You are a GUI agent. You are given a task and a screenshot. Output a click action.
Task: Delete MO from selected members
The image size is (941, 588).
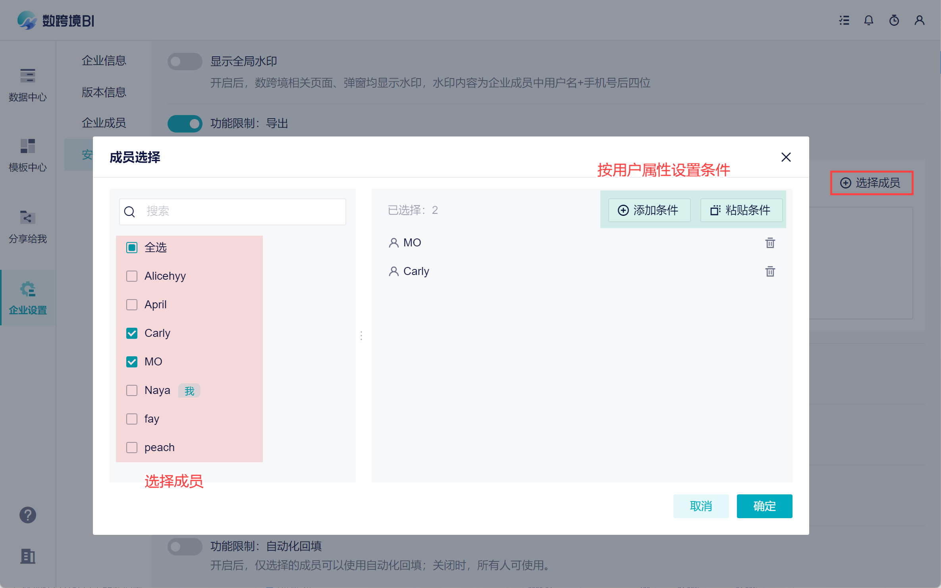click(x=770, y=243)
